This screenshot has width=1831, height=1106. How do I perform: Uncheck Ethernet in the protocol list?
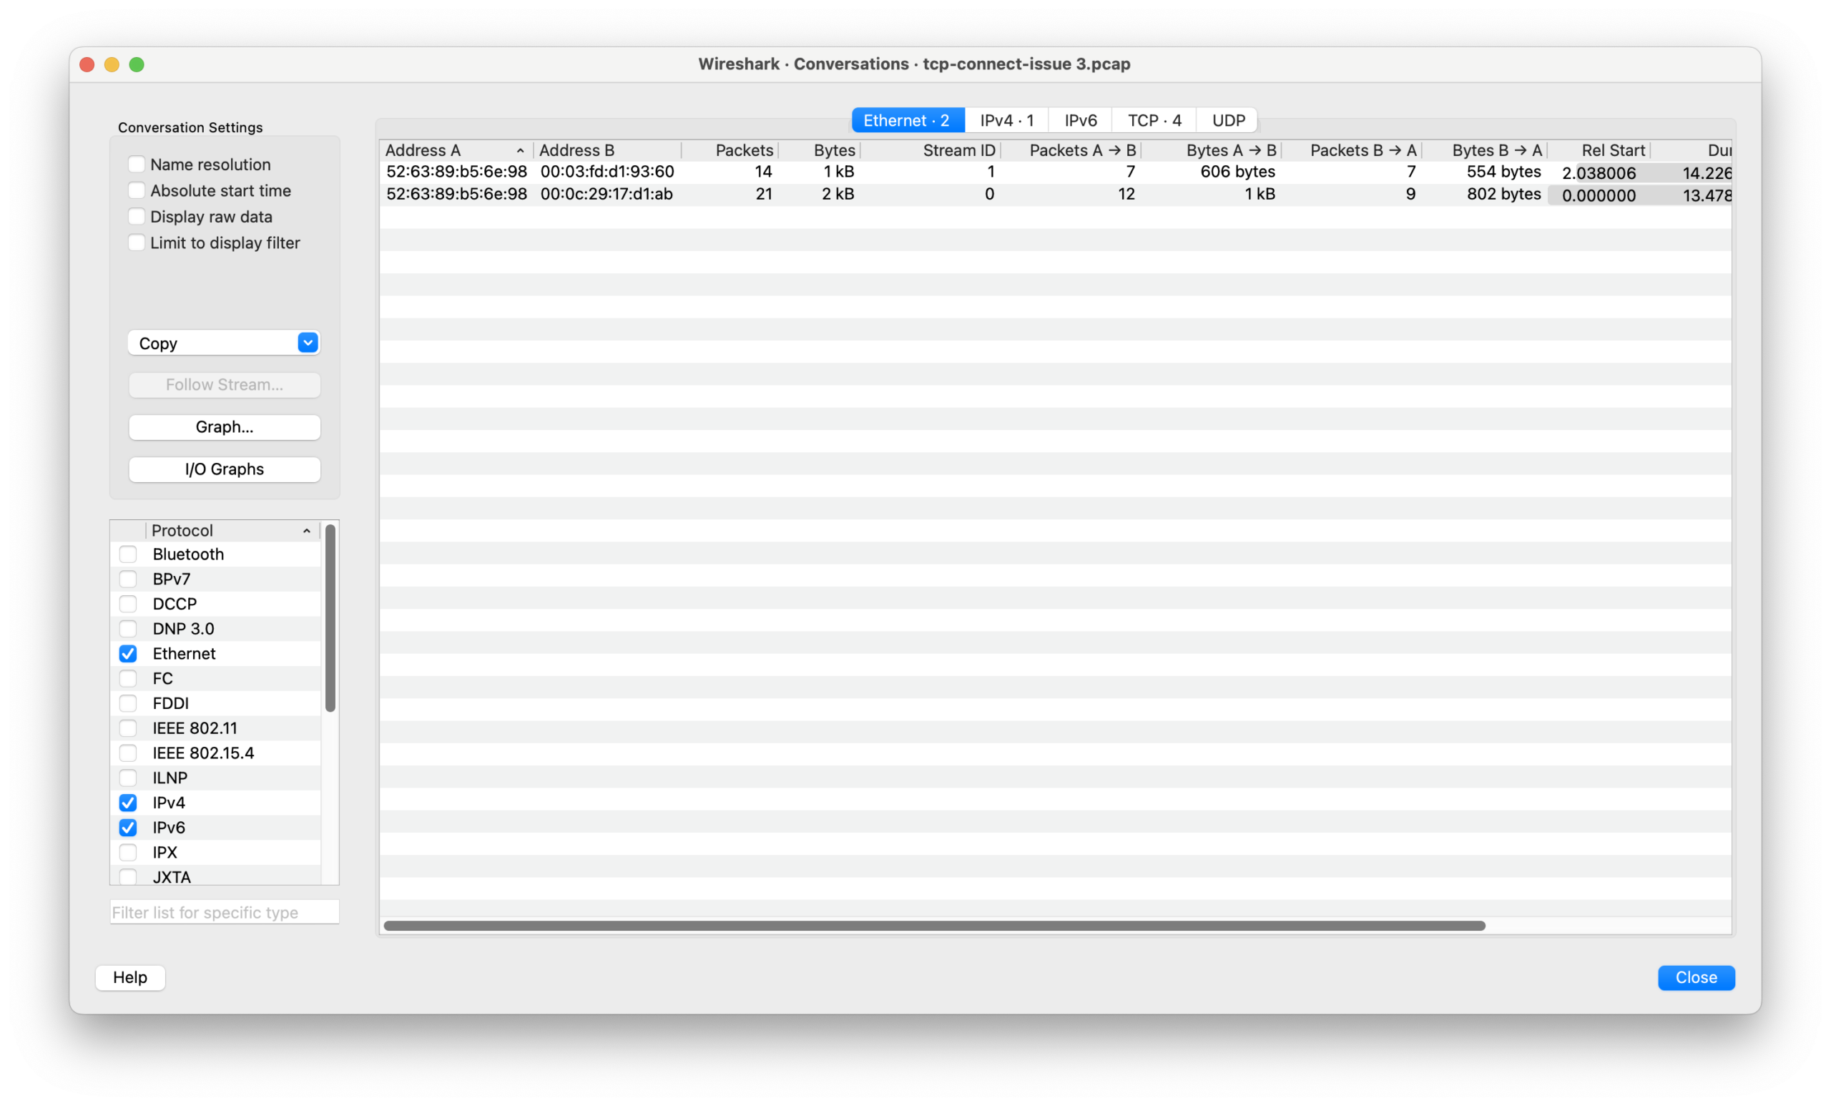click(x=128, y=653)
